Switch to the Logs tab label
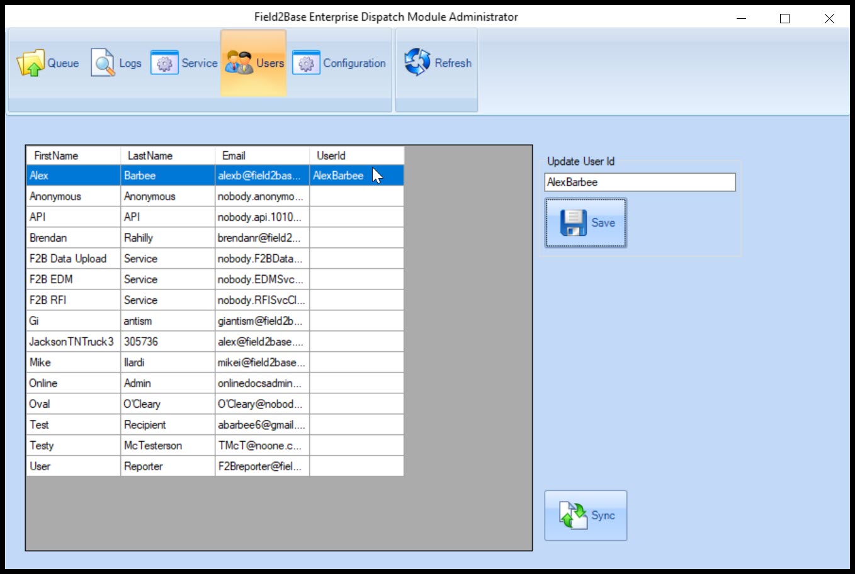The image size is (855, 574). coord(130,63)
